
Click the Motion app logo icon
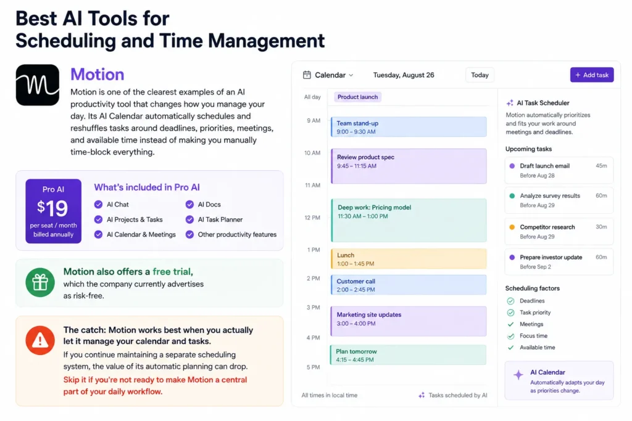38,85
